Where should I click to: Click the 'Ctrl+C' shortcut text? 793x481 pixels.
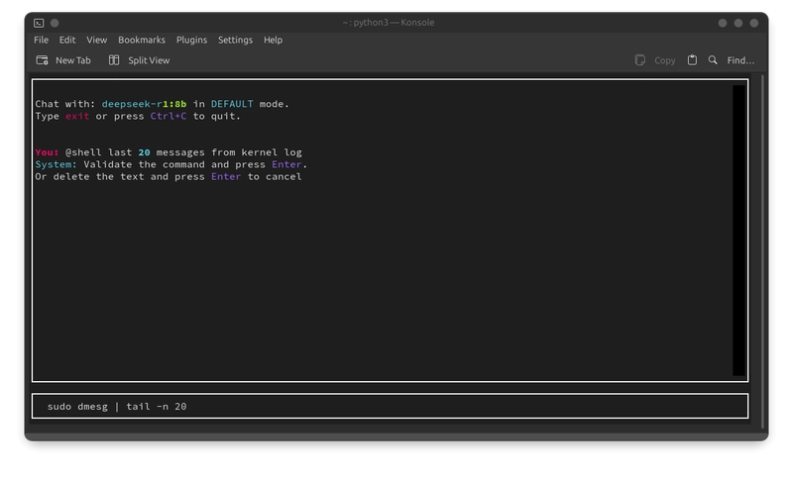point(169,116)
